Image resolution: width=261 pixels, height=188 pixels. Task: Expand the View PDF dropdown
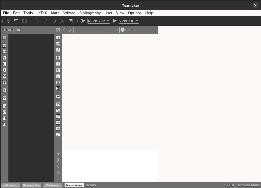pyautogui.click(x=137, y=21)
